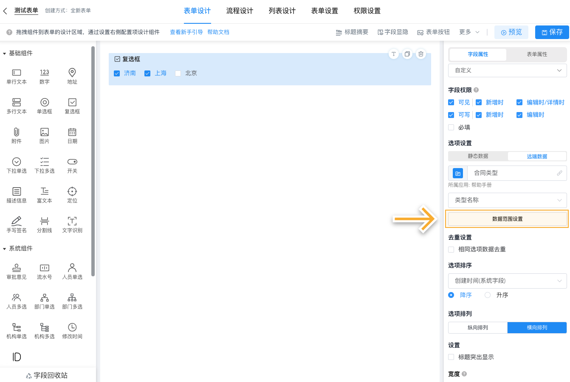Select the 开关 (switch) component

(x=72, y=165)
